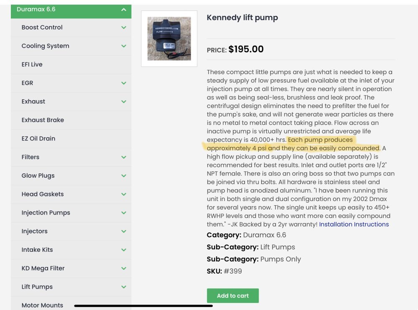Click the Add to cart button
This screenshot has height=310, width=418.
click(233, 296)
